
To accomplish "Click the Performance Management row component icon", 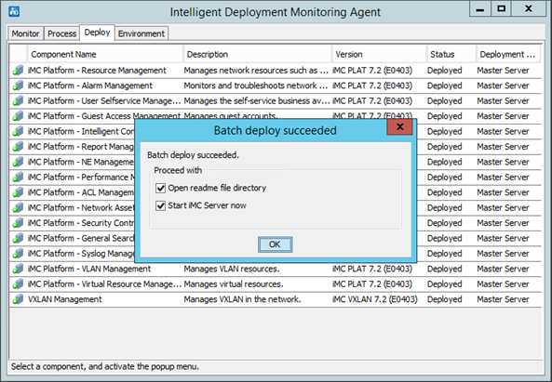I will [x=18, y=178].
